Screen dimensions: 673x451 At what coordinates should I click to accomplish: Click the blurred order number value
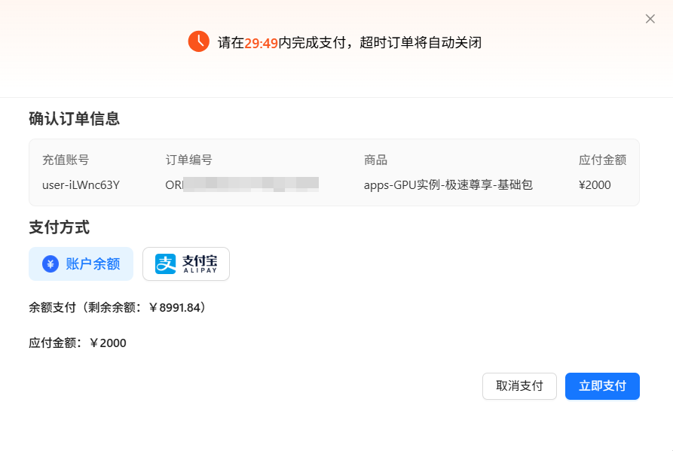242,184
